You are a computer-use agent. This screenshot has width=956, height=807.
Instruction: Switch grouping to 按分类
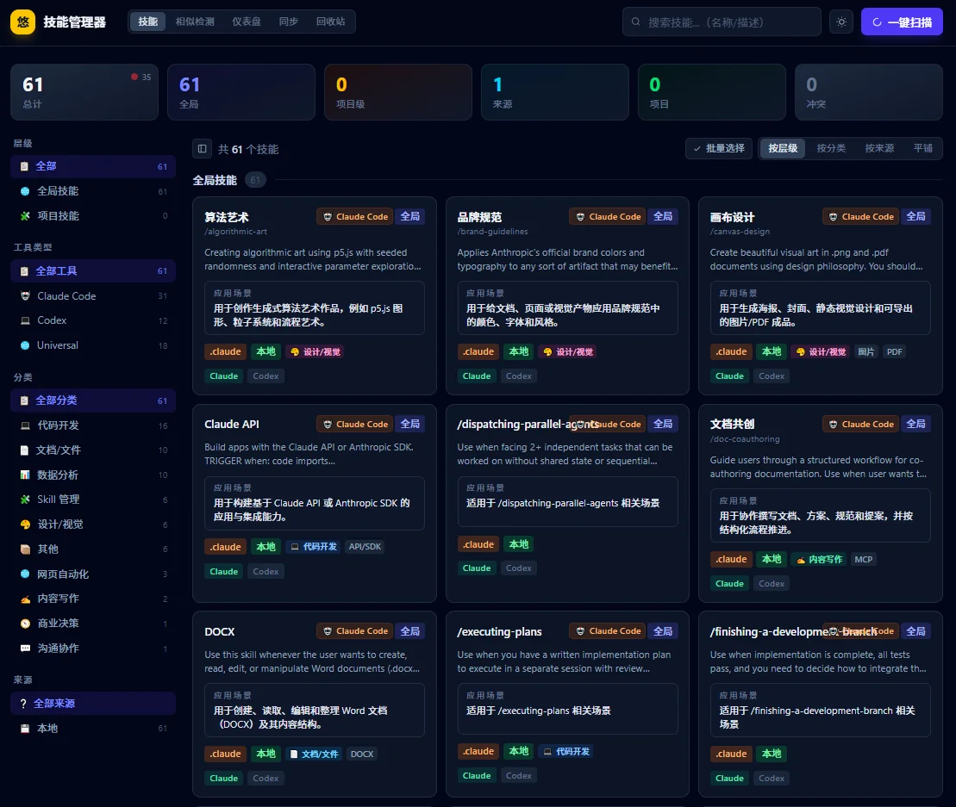[831, 149]
